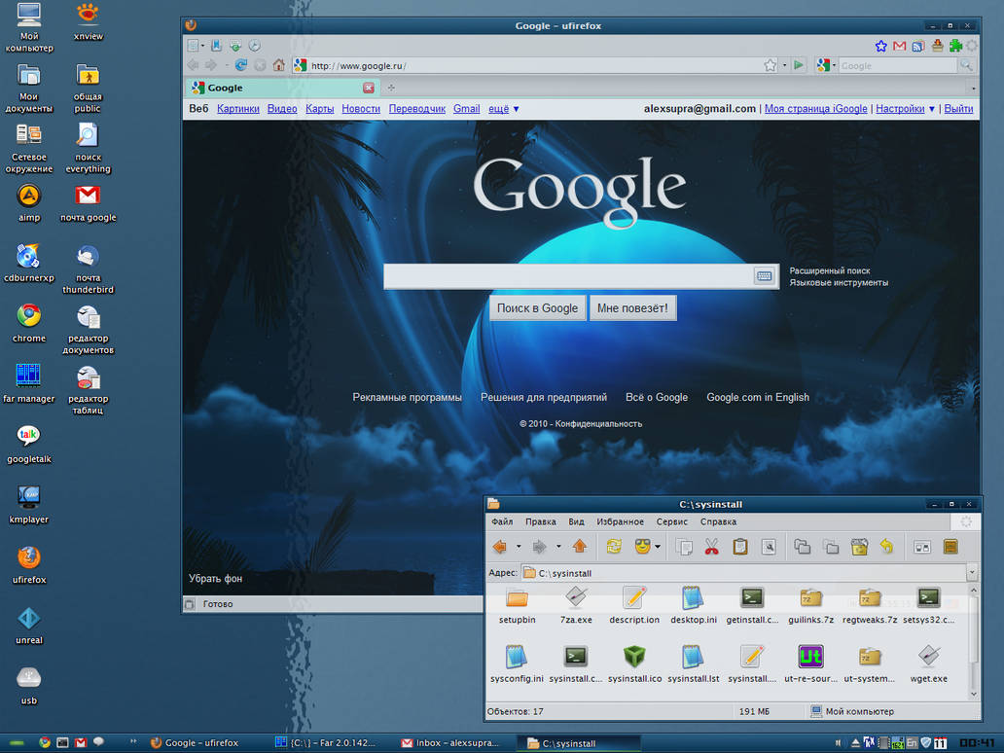
Task: Click the bookmark star icon in Firefox toolbar
Action: click(x=880, y=46)
